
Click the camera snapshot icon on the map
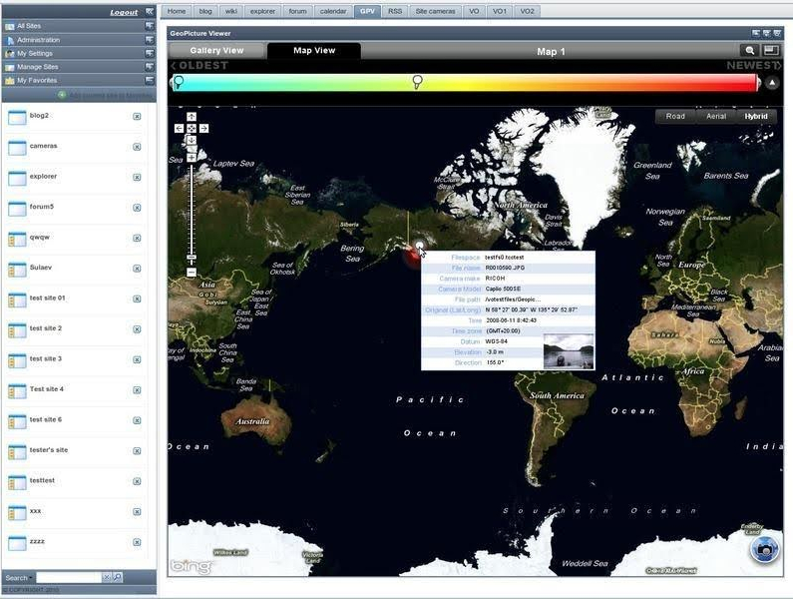pyautogui.click(x=765, y=550)
